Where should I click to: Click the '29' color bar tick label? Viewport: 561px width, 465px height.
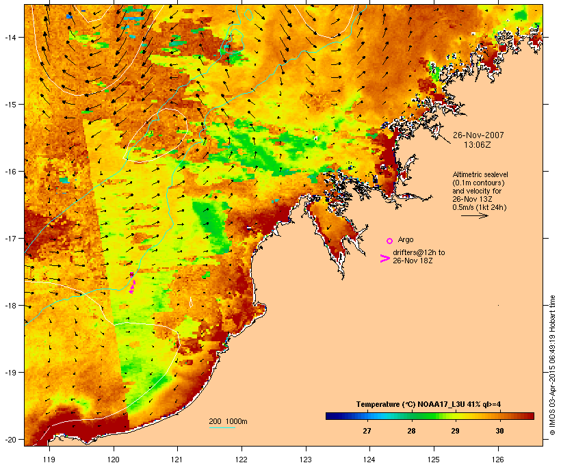coord(455,431)
